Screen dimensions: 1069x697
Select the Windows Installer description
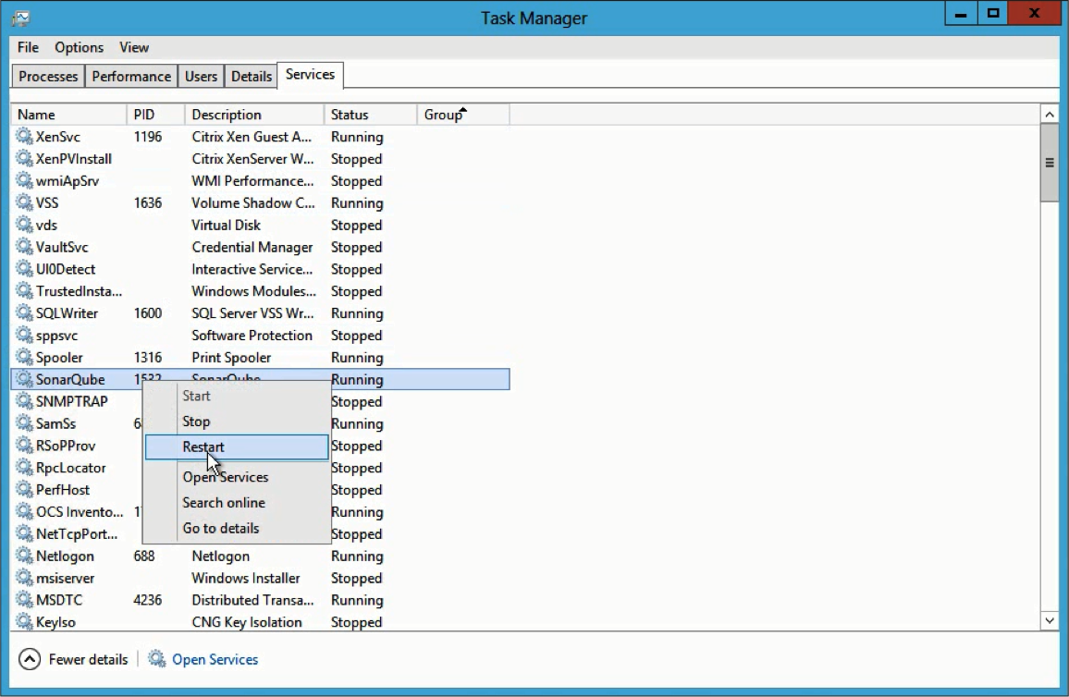[245, 578]
